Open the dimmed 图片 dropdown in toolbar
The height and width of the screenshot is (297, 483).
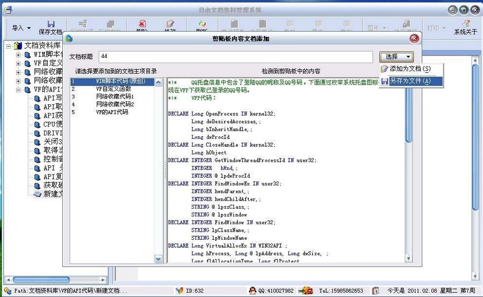[x=377, y=28]
